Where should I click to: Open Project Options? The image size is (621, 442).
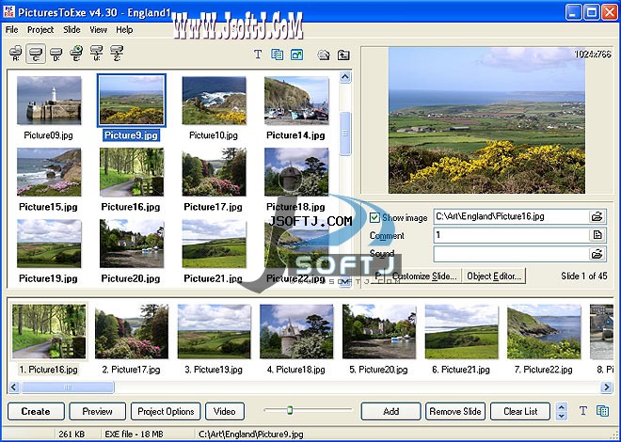[166, 412]
